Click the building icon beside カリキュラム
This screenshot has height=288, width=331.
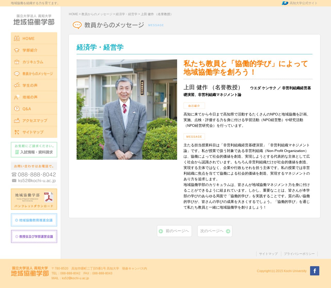(x=17, y=62)
